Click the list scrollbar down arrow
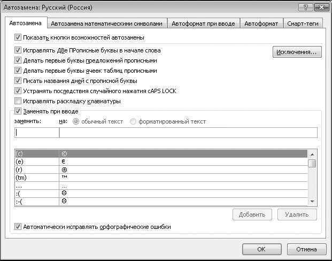The width and height of the screenshot is (332, 261). 312,202
